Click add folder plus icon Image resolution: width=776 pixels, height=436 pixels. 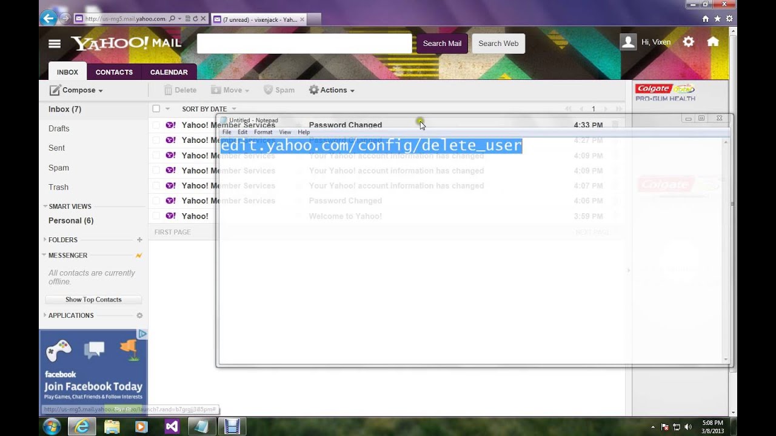[x=139, y=240]
